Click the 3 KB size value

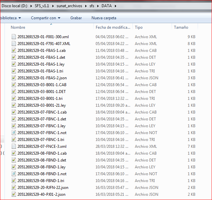(x=191, y=78)
